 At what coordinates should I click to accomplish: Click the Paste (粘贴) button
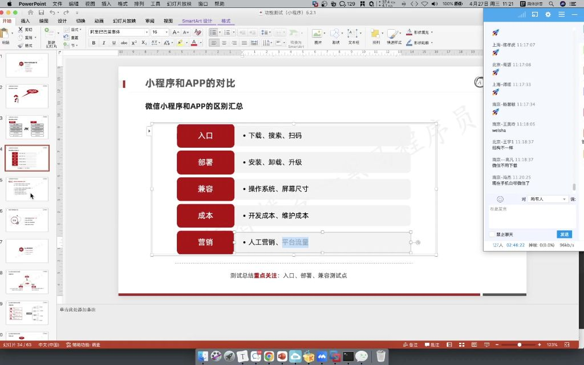pos(5,36)
